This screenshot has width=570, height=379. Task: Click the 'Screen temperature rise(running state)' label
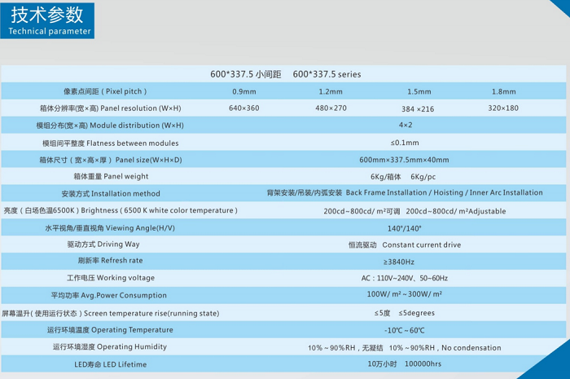[151, 314]
